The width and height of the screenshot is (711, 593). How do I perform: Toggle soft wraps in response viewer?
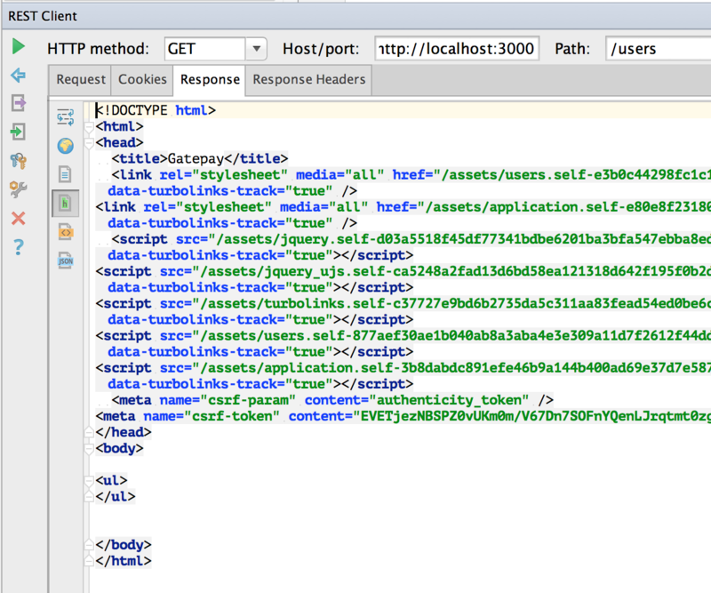click(65, 117)
